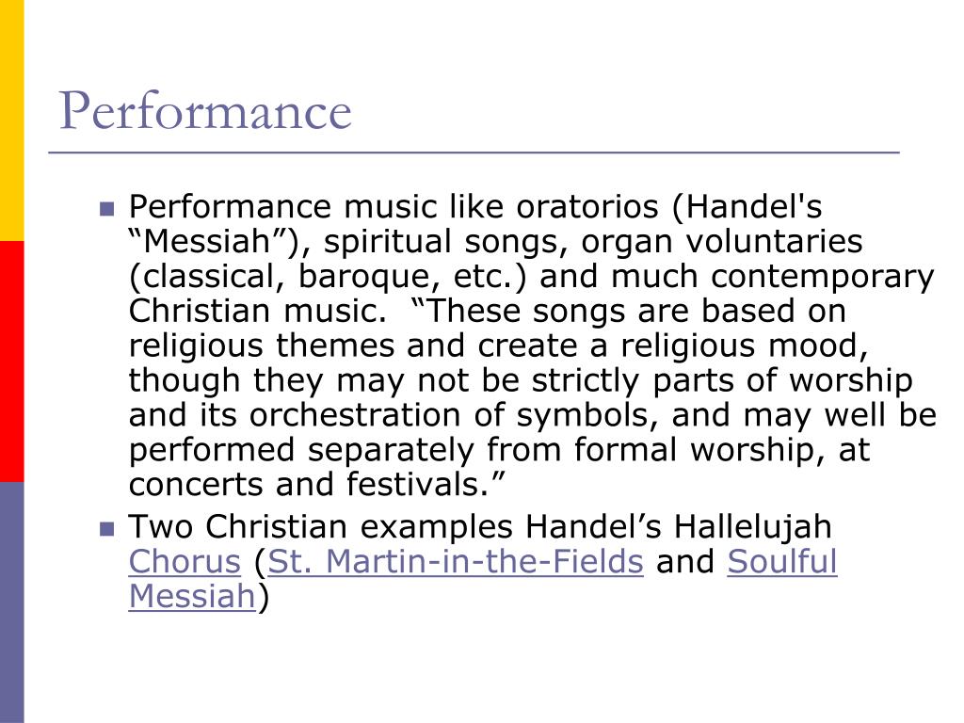Click the word and between the two links
This screenshot has width=964, height=723.
tap(685, 561)
